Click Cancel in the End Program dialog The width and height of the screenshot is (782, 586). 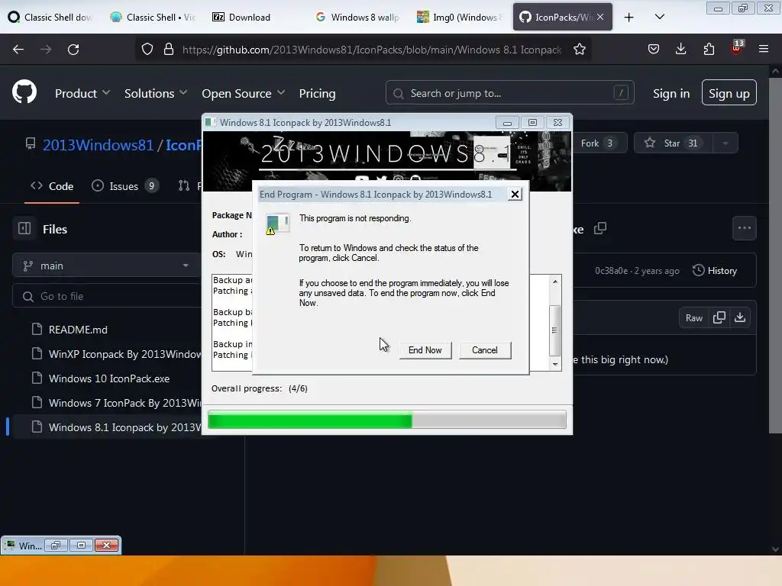click(485, 349)
